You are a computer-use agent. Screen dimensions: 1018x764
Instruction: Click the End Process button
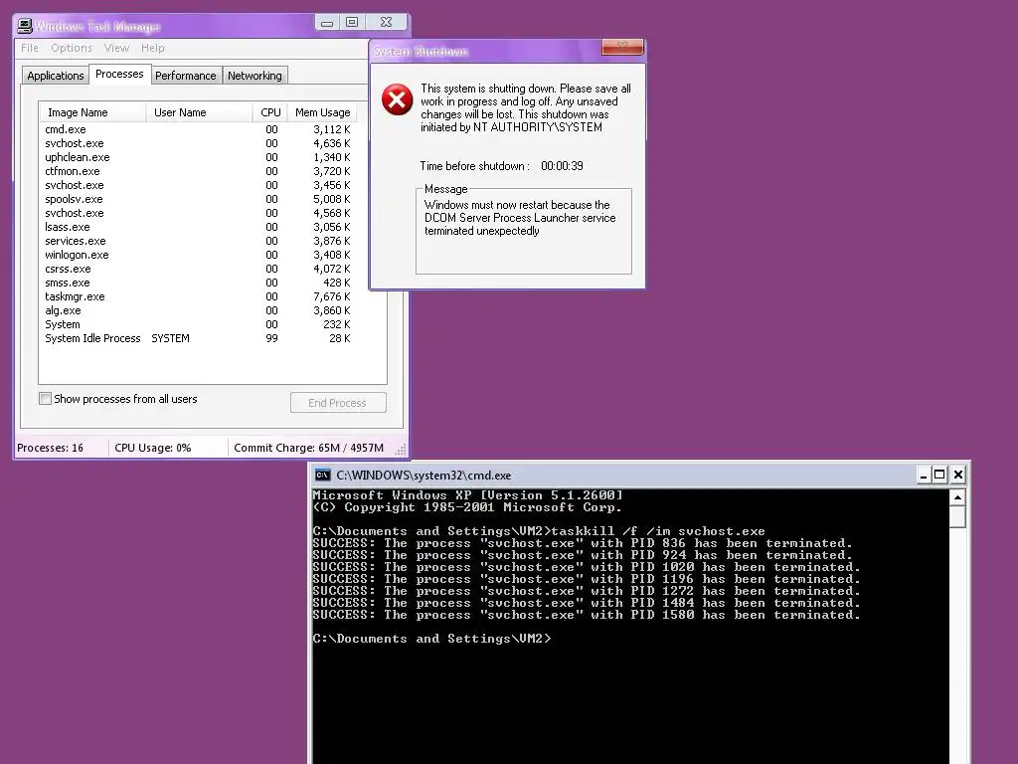pos(338,403)
